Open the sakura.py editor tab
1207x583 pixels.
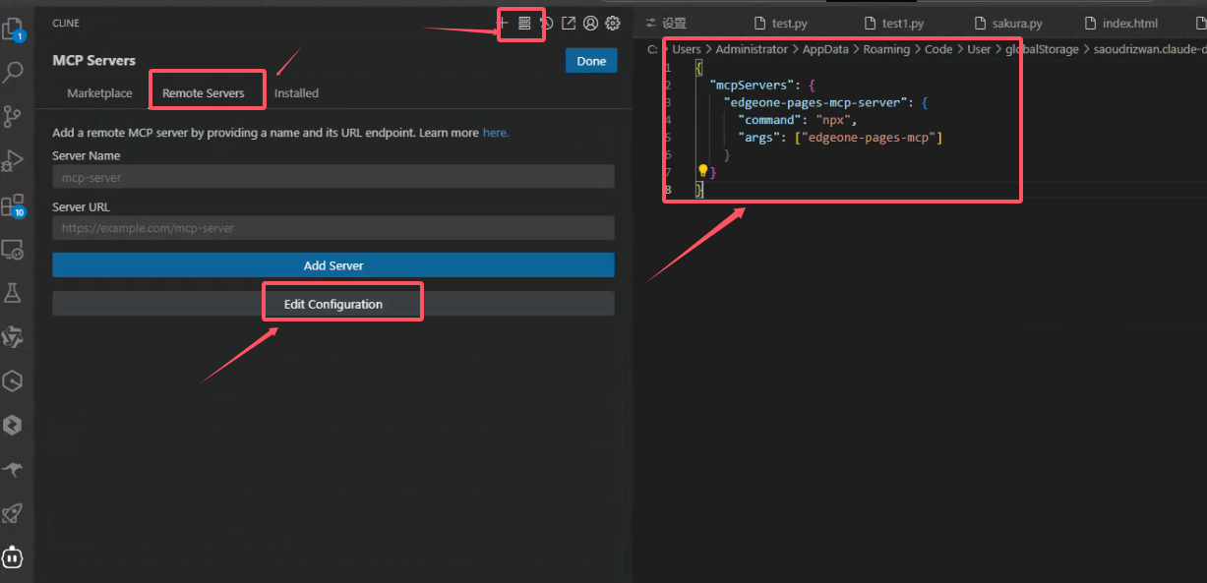[1006, 23]
